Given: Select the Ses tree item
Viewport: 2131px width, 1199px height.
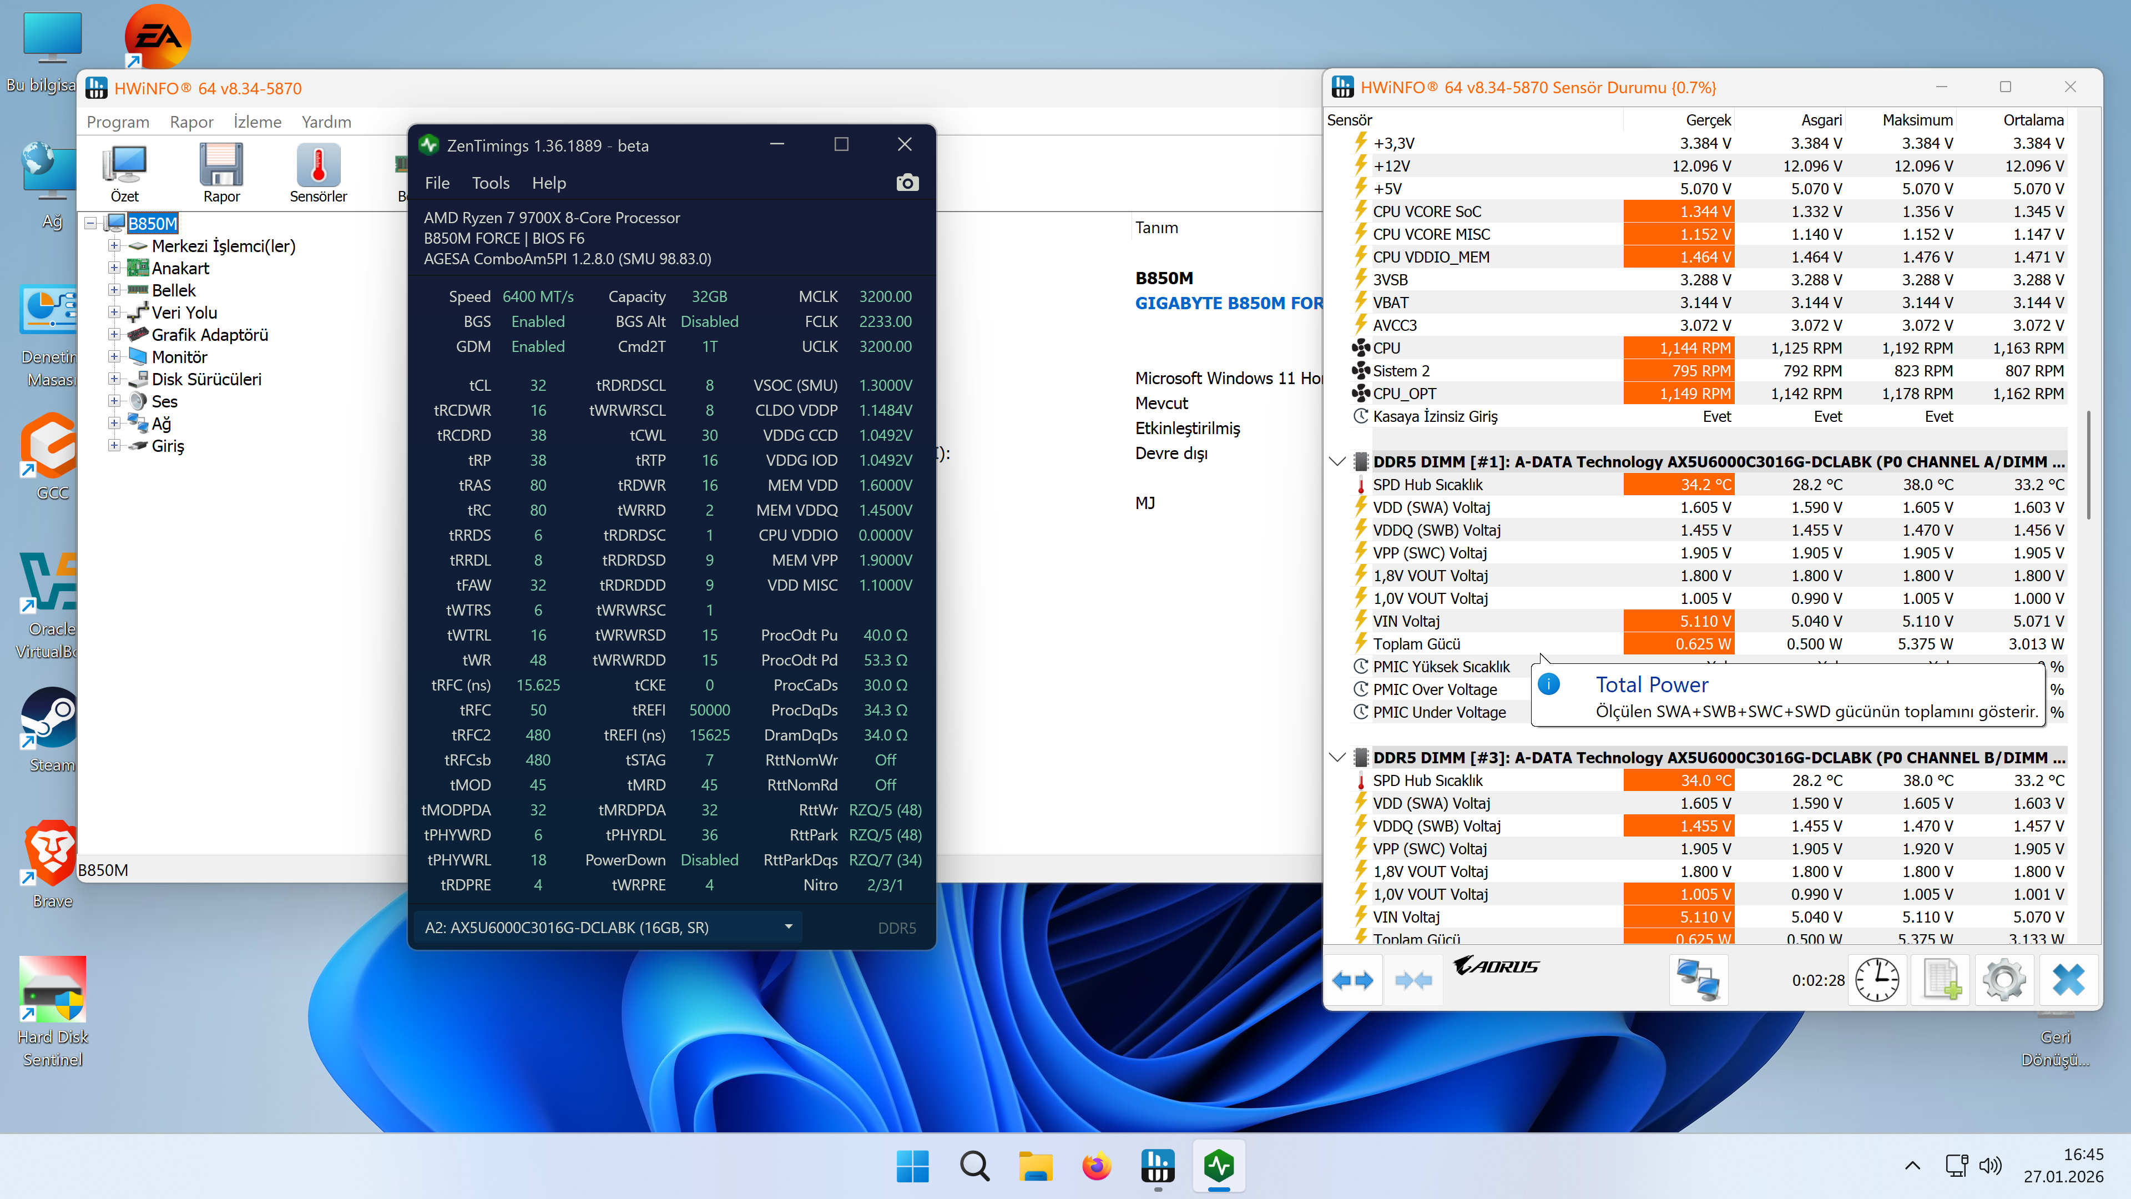Looking at the screenshot, I should pyautogui.click(x=164, y=401).
